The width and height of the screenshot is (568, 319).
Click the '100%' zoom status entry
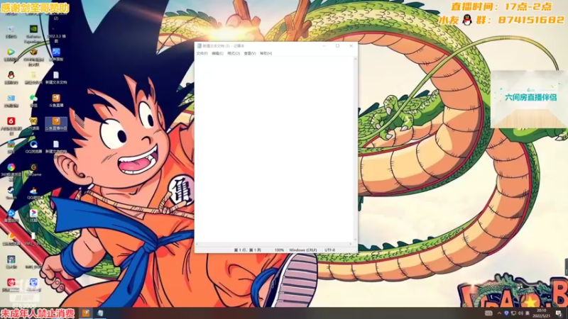click(x=279, y=250)
